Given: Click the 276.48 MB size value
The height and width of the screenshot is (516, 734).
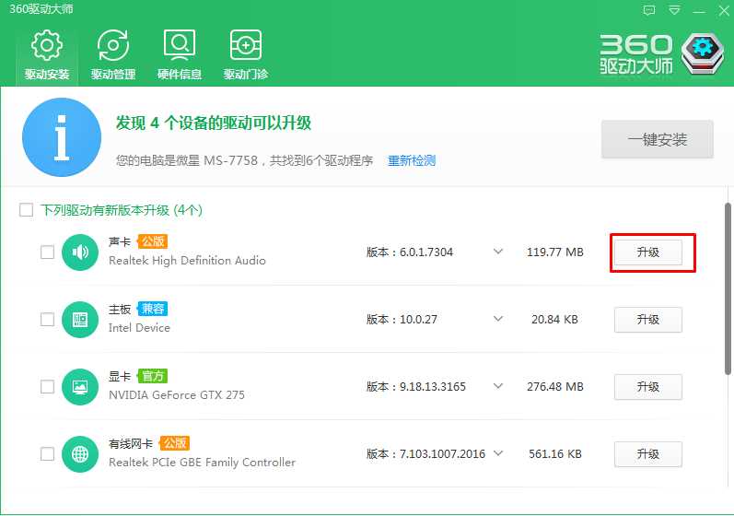Looking at the screenshot, I should [x=555, y=387].
